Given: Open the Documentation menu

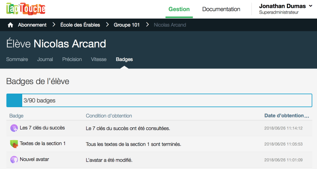Looking at the screenshot, I should [x=221, y=9].
